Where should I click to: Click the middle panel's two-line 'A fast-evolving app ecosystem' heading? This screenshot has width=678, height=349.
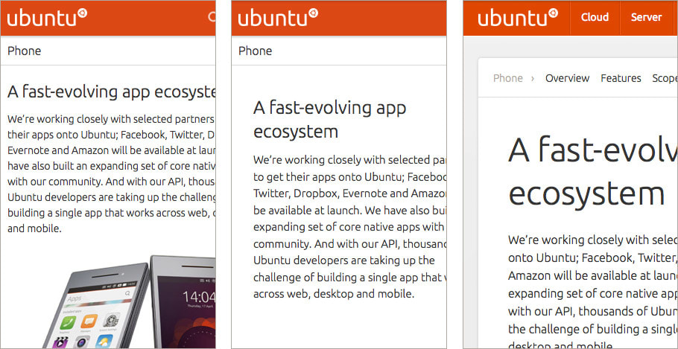[x=330, y=120]
